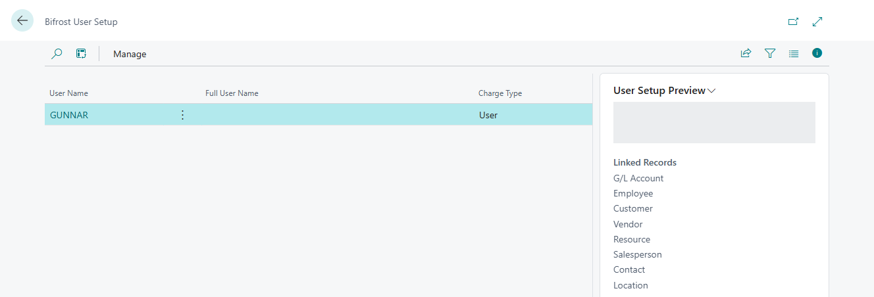This screenshot has width=874, height=297.
Task: Select the GUNNAR user name cell
Action: pyautogui.click(x=69, y=115)
